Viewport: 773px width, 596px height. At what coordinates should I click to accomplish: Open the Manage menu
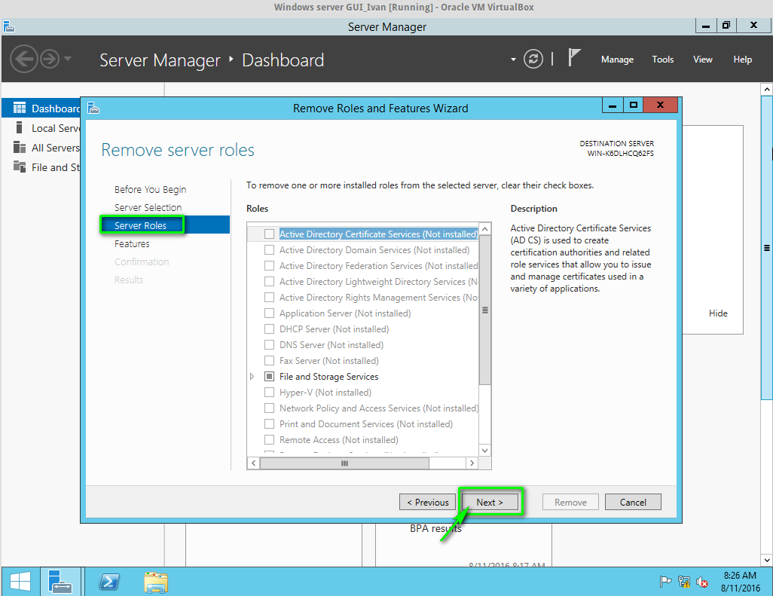point(617,60)
